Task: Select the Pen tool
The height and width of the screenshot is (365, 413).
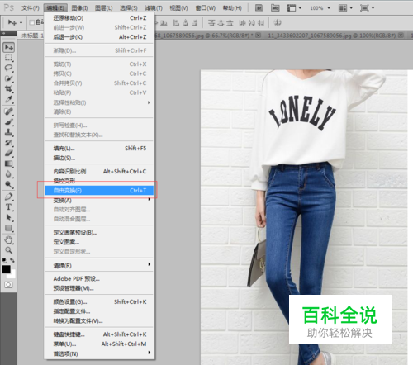Action: [x=8, y=197]
